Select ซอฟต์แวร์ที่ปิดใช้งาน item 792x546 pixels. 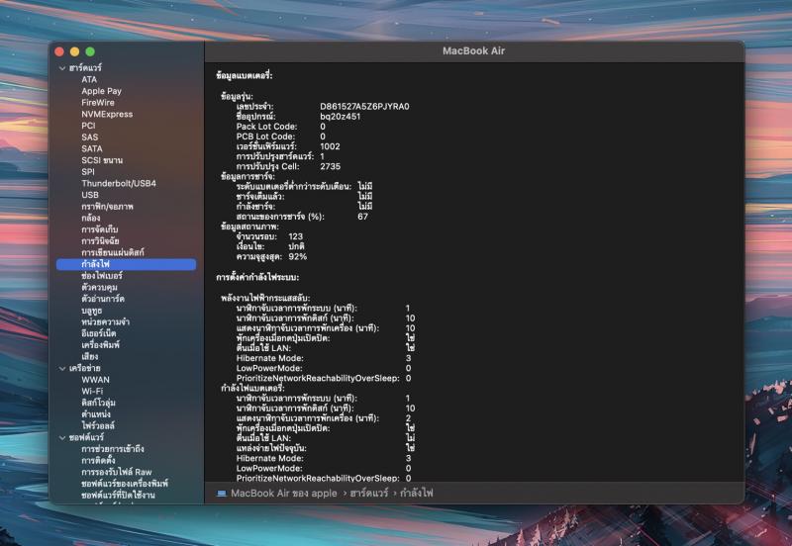pyautogui.click(x=118, y=495)
